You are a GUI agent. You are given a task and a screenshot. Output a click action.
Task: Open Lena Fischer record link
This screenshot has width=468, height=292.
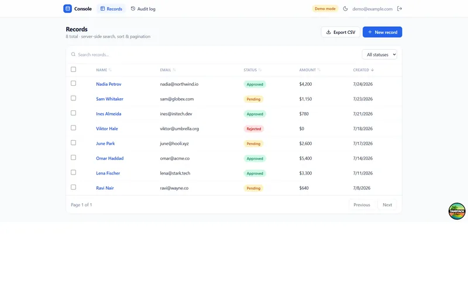pos(108,173)
